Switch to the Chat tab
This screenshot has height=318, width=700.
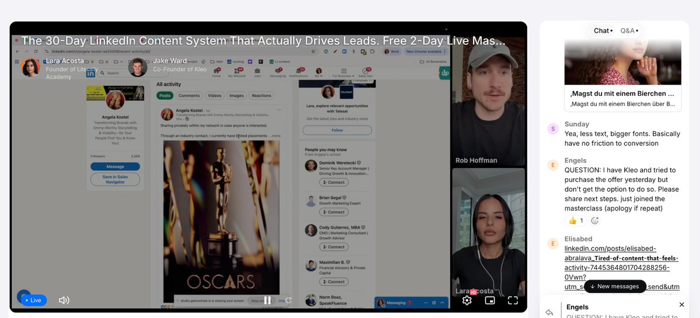[603, 31]
